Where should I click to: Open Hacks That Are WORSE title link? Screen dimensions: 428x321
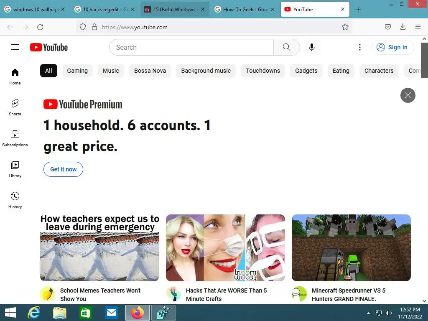click(x=226, y=295)
